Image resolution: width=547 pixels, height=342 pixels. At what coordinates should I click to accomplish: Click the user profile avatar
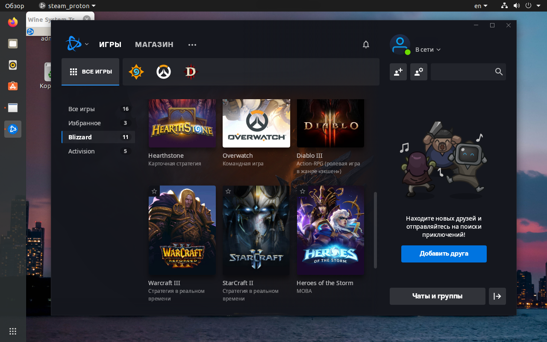400,44
